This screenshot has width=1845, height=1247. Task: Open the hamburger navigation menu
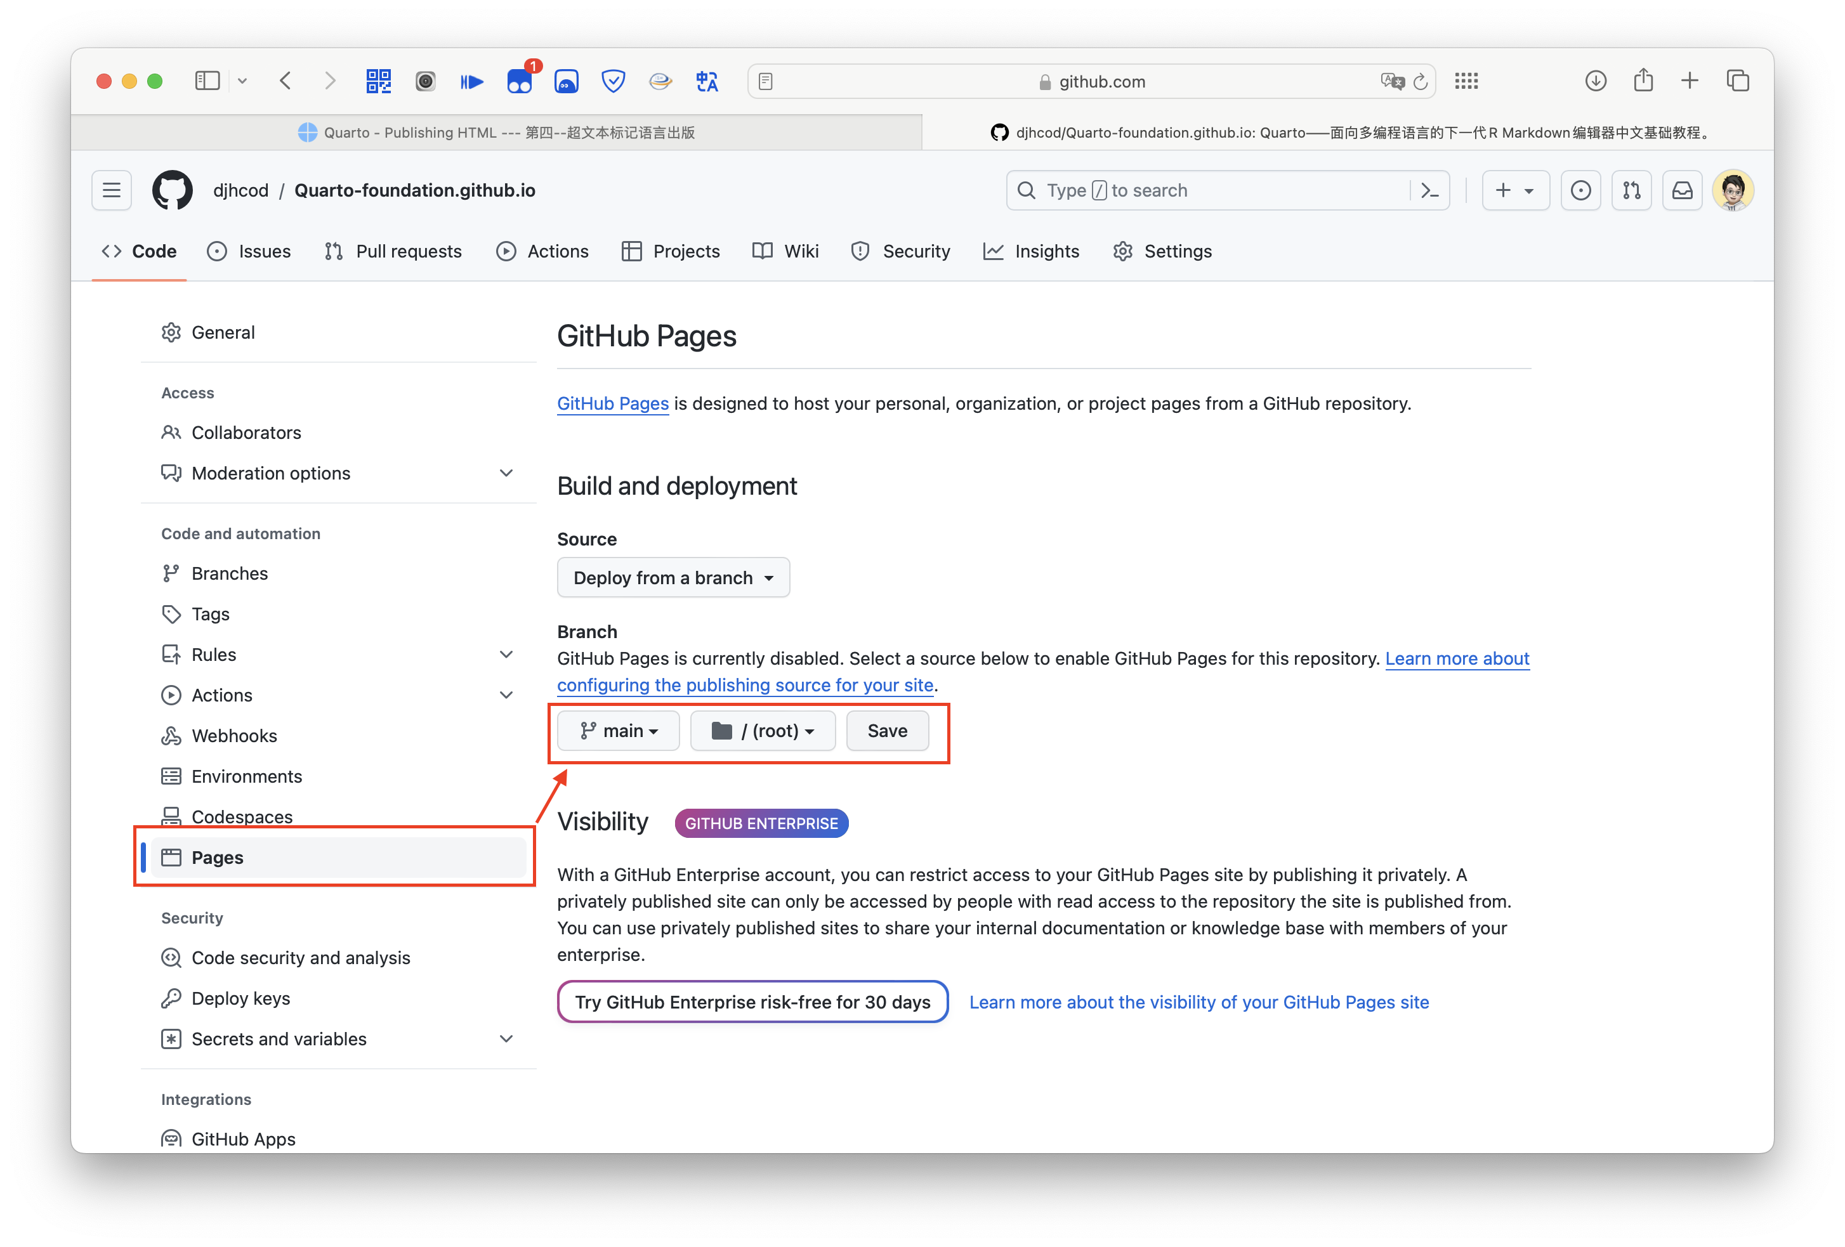coord(111,190)
